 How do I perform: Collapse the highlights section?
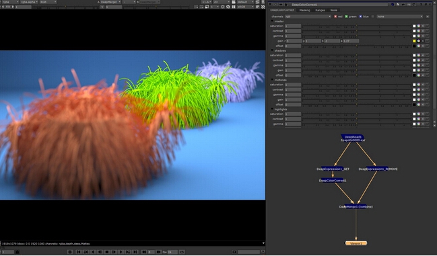(272, 110)
